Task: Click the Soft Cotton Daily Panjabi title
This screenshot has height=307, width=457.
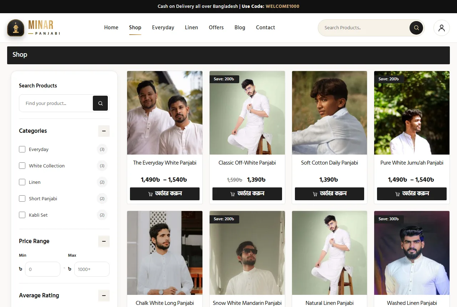Action: 330,163
